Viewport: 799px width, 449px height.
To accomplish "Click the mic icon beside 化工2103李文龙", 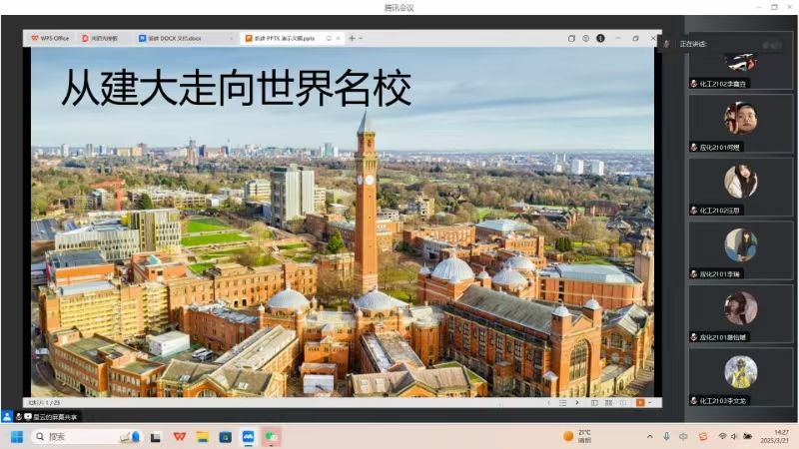I will tap(694, 400).
